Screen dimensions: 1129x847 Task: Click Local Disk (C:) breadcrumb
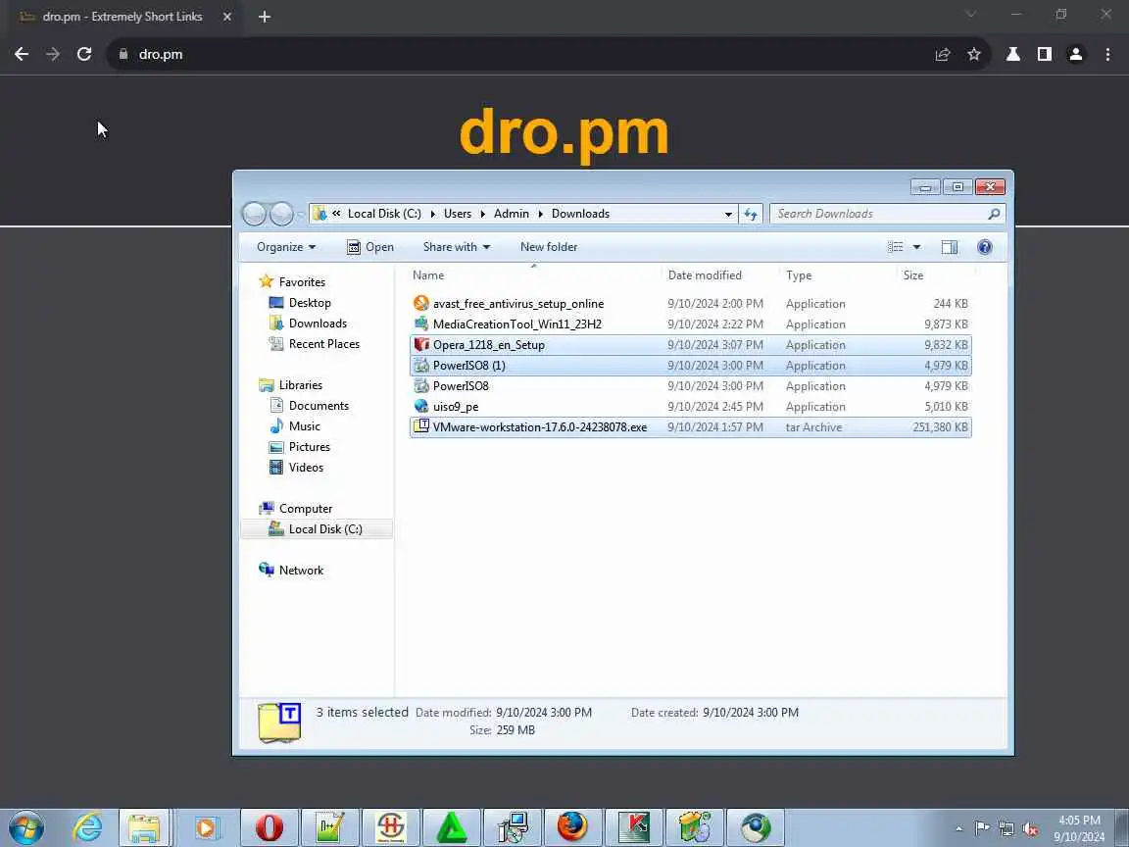384,214
